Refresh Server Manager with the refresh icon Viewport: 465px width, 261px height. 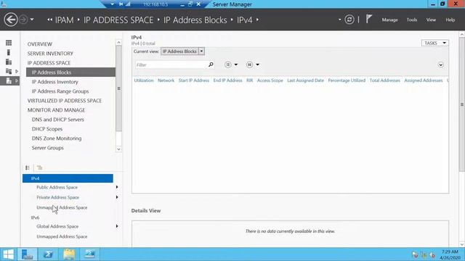(349, 20)
